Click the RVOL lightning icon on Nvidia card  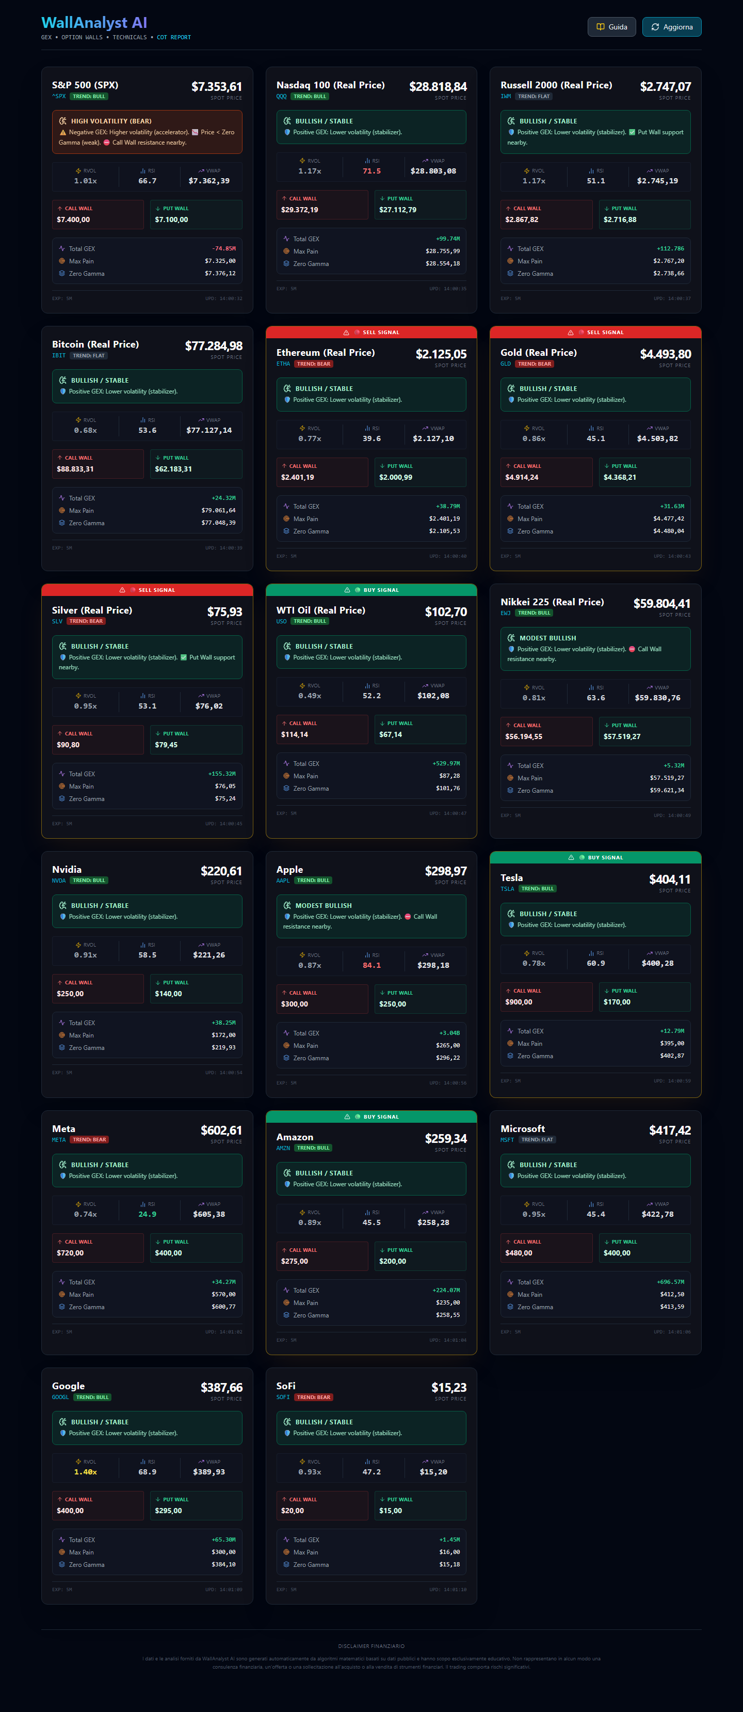(78, 945)
